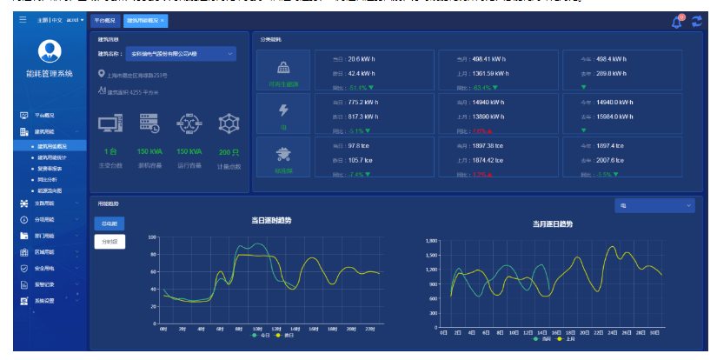
Task: Open 复费率报表 submenu item
Action: pyautogui.click(x=50, y=169)
